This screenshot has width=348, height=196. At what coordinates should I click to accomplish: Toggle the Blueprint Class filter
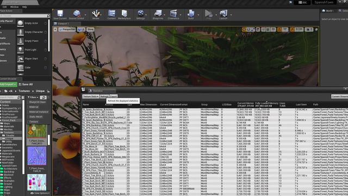coord(38,102)
